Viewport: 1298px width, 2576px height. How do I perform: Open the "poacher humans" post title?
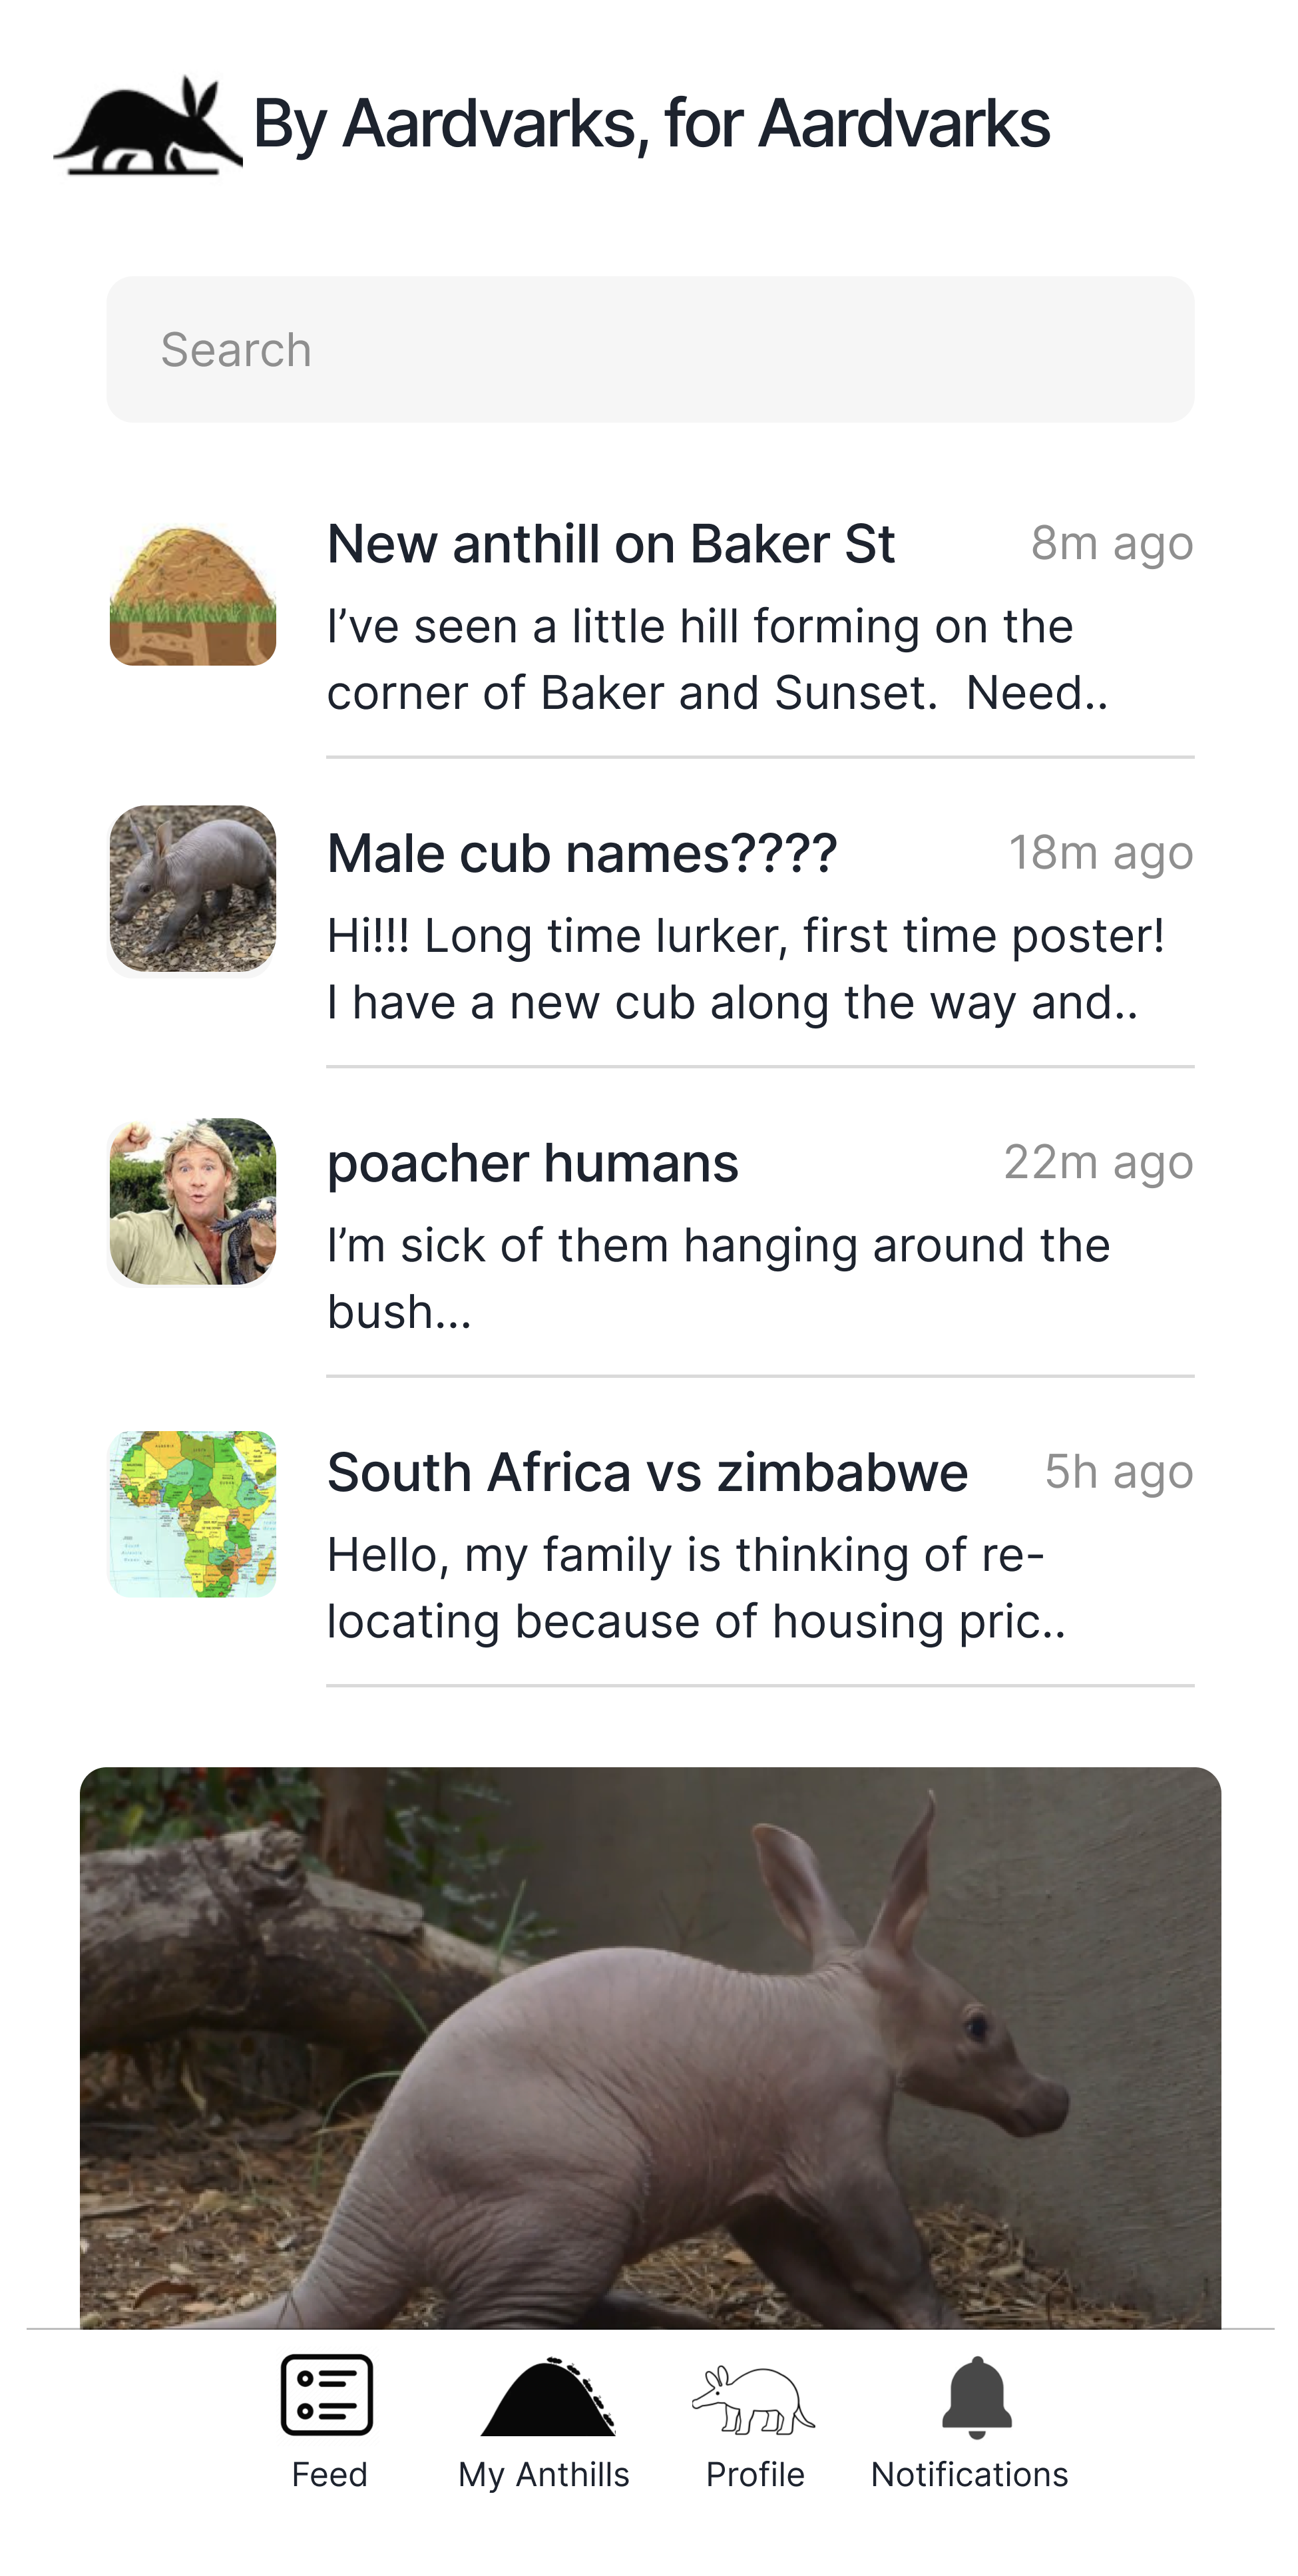tap(532, 1163)
